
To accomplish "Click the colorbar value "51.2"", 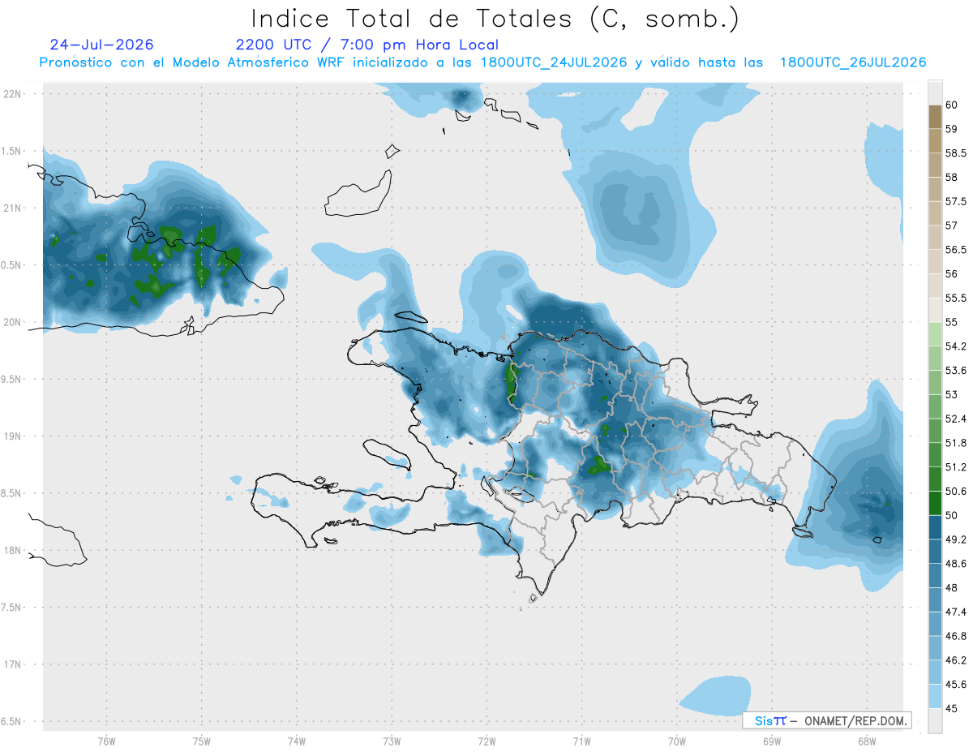I will (956, 467).
